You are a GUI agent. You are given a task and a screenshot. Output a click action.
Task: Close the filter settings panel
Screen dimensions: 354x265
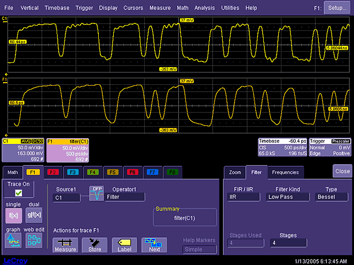point(342,171)
